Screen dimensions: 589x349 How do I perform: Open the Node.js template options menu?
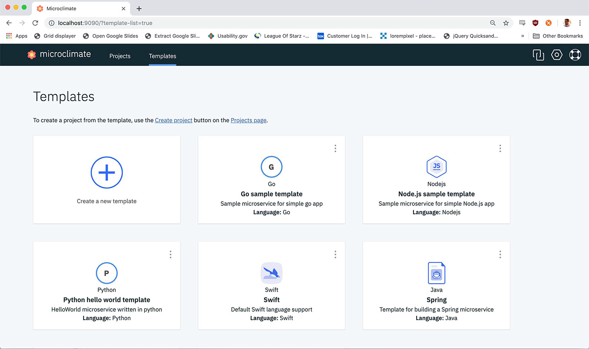pos(500,148)
